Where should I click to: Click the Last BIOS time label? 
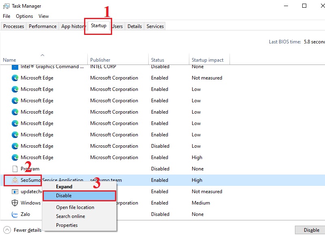coord(285,42)
